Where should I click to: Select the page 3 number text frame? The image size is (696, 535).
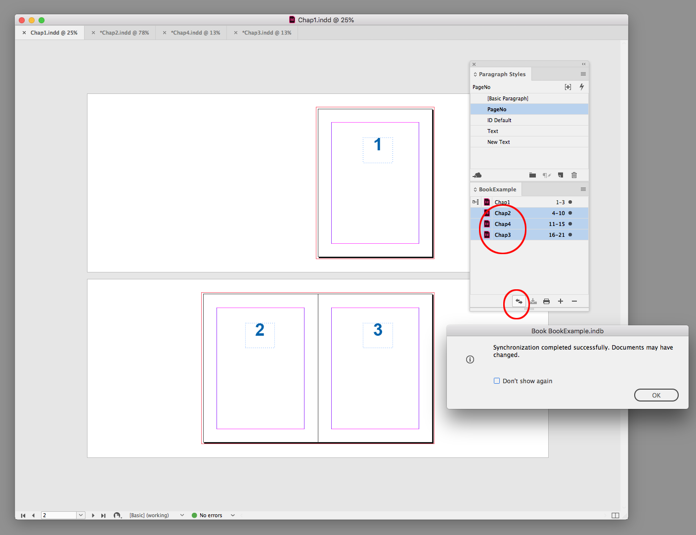[x=378, y=335]
